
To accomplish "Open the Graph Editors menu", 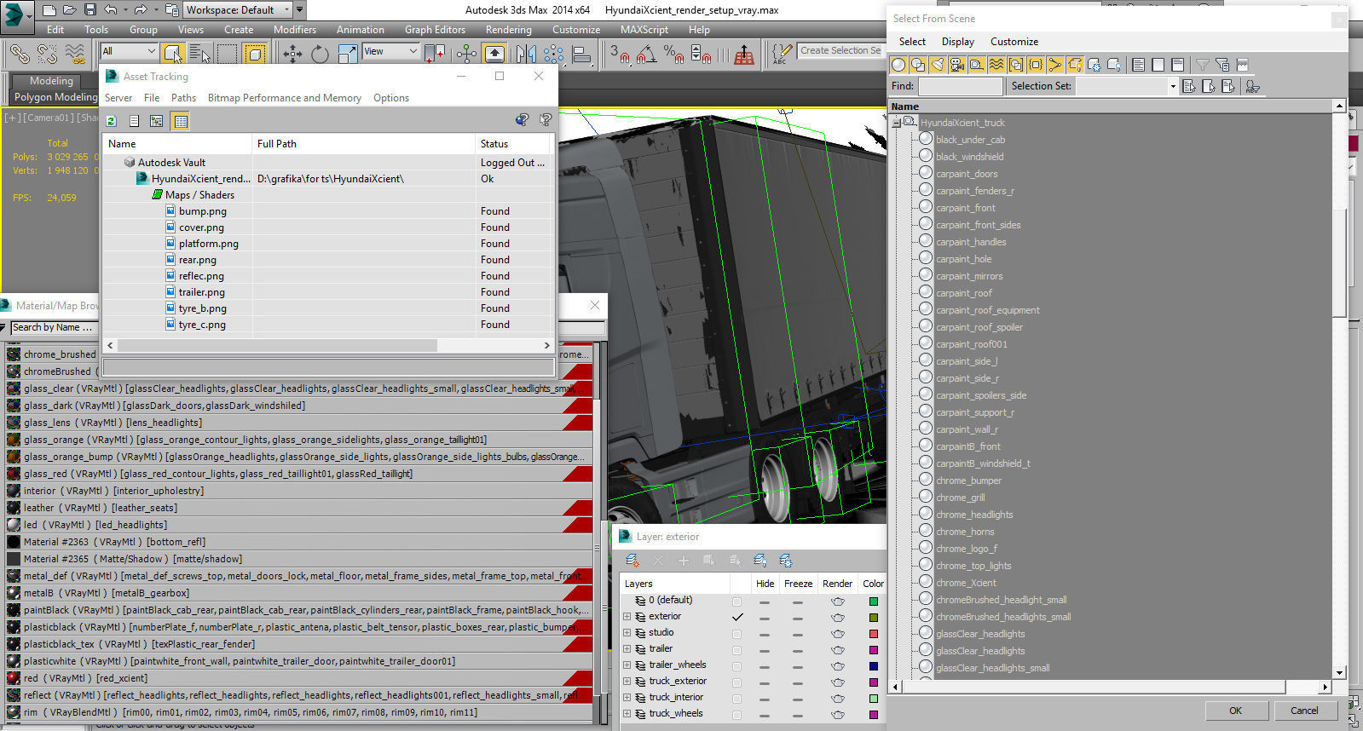I will pos(435,30).
